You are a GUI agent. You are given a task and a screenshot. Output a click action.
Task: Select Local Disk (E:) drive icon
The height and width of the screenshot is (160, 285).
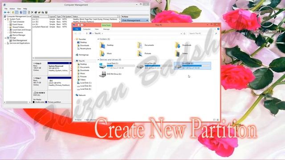click(178, 66)
